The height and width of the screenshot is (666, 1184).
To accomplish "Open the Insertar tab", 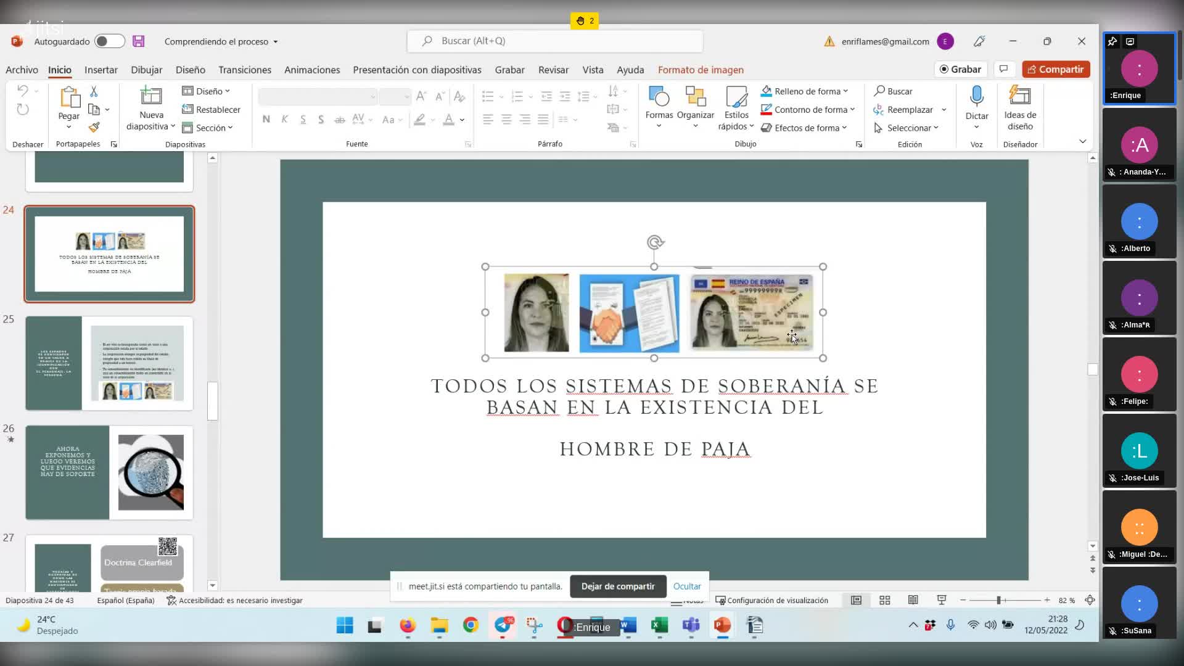I will [101, 70].
